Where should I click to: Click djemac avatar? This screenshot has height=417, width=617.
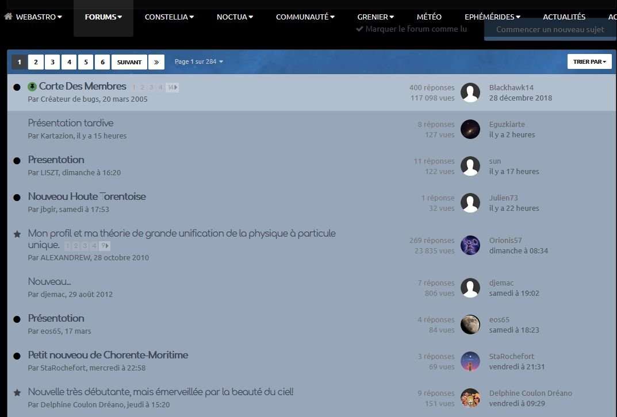(x=470, y=288)
